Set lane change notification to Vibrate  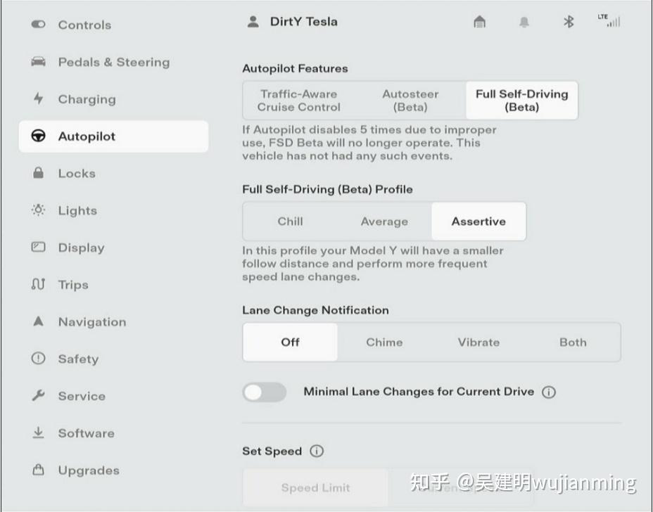(x=479, y=343)
